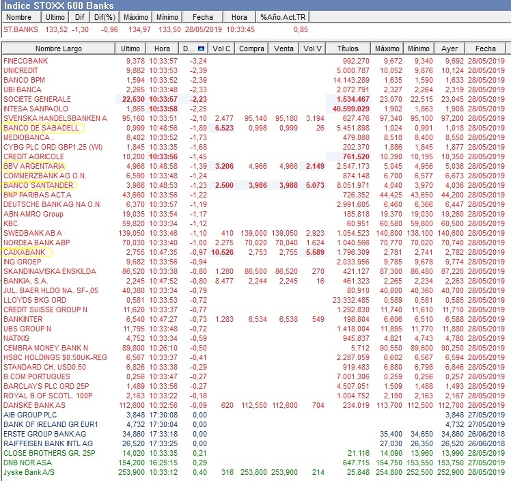This screenshot has height=481, width=511.
Task: Click the sort arrow in the D... column header
Action: coord(201,49)
